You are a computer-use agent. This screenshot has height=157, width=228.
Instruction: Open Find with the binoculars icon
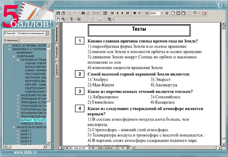point(83,13)
